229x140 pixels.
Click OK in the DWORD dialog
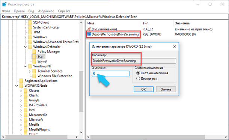coord(143,89)
